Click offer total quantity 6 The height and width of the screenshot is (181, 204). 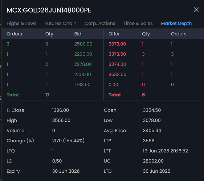[143, 95]
